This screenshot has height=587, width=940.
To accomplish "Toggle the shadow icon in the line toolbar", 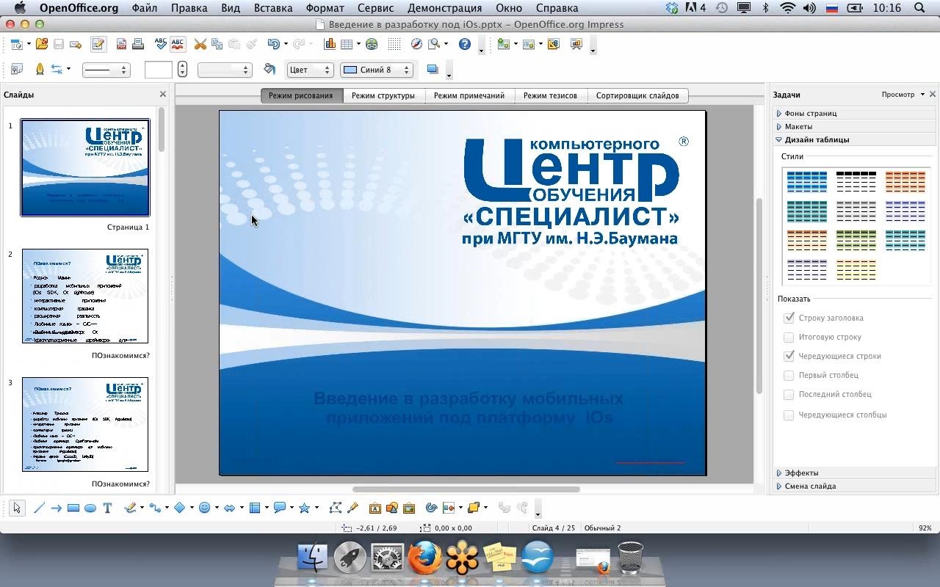I will point(433,70).
